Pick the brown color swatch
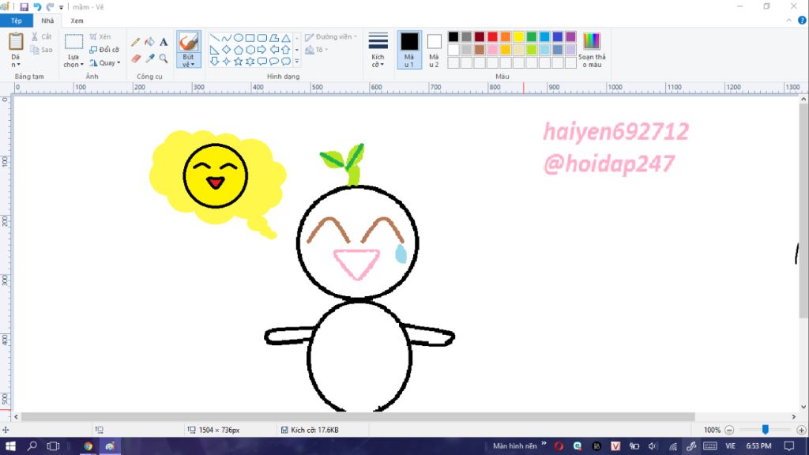 [x=480, y=50]
